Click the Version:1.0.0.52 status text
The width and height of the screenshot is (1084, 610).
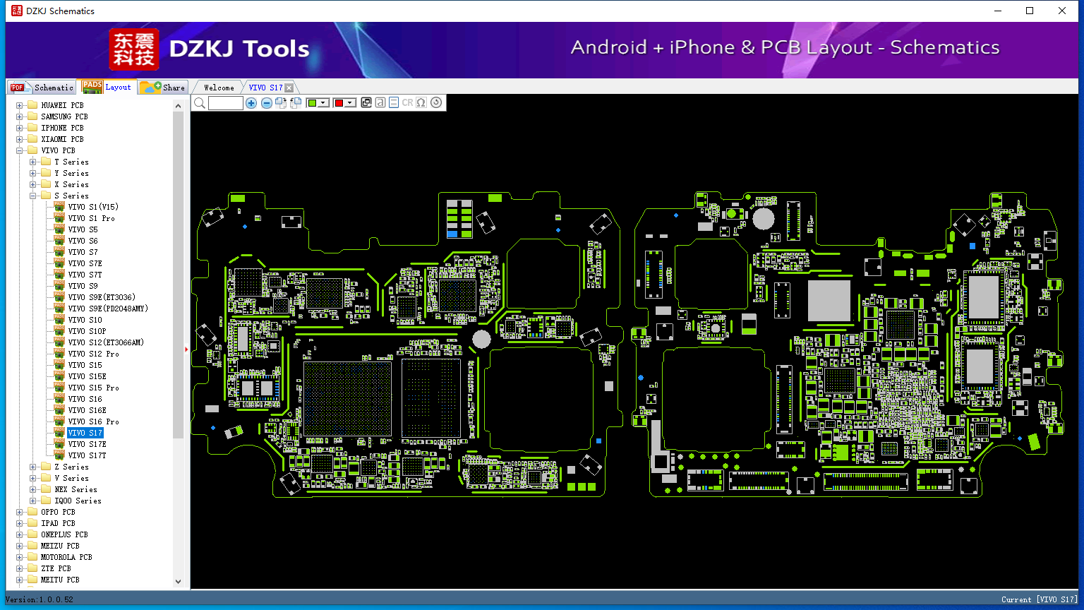[40, 599]
